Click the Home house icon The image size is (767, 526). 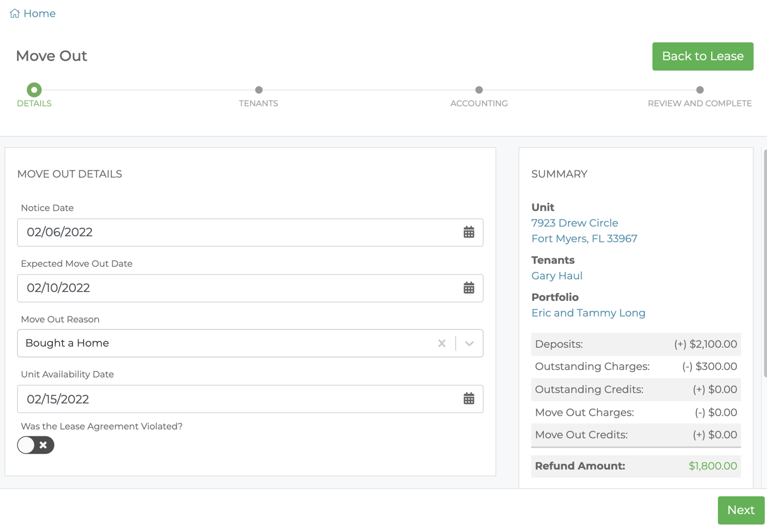pyautogui.click(x=14, y=13)
